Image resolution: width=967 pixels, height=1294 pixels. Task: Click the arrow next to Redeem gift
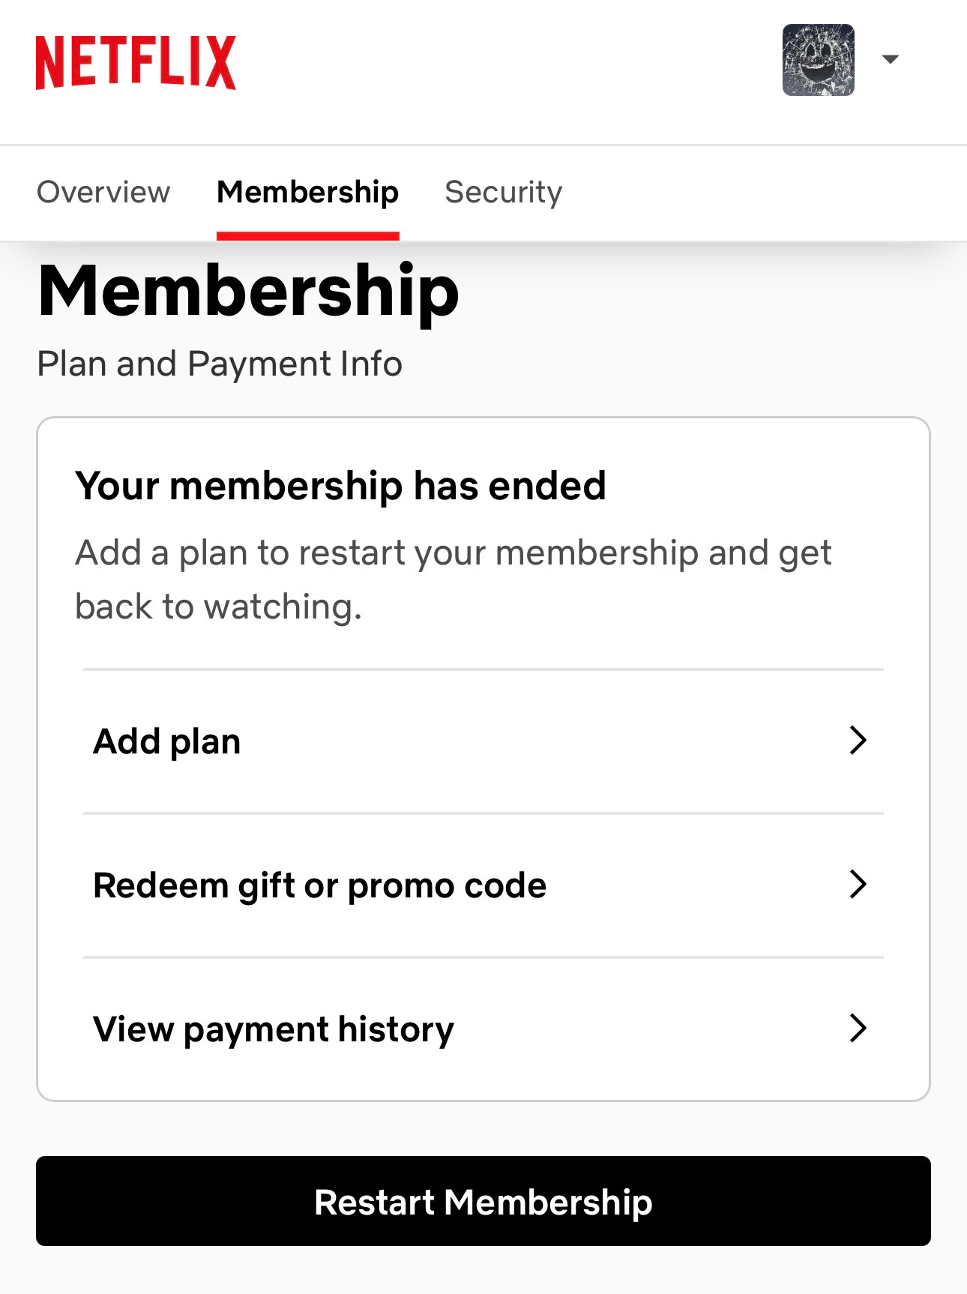pos(858,885)
